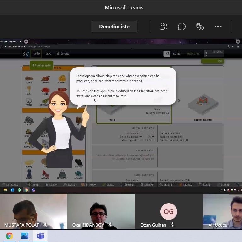Image resolution: width=242 pixels, height=242 pixels.
Task: Open the Teams meeting chat
Action: coord(181,27)
